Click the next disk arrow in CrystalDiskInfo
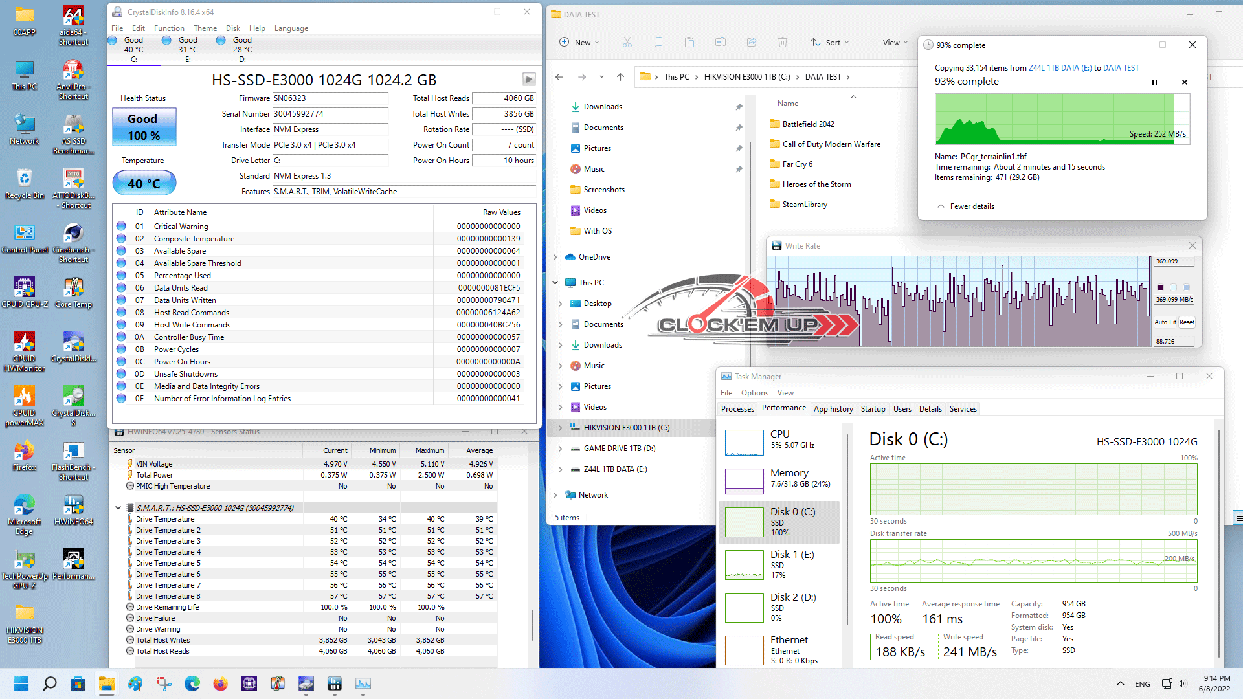Image resolution: width=1243 pixels, height=699 pixels. (x=529, y=80)
